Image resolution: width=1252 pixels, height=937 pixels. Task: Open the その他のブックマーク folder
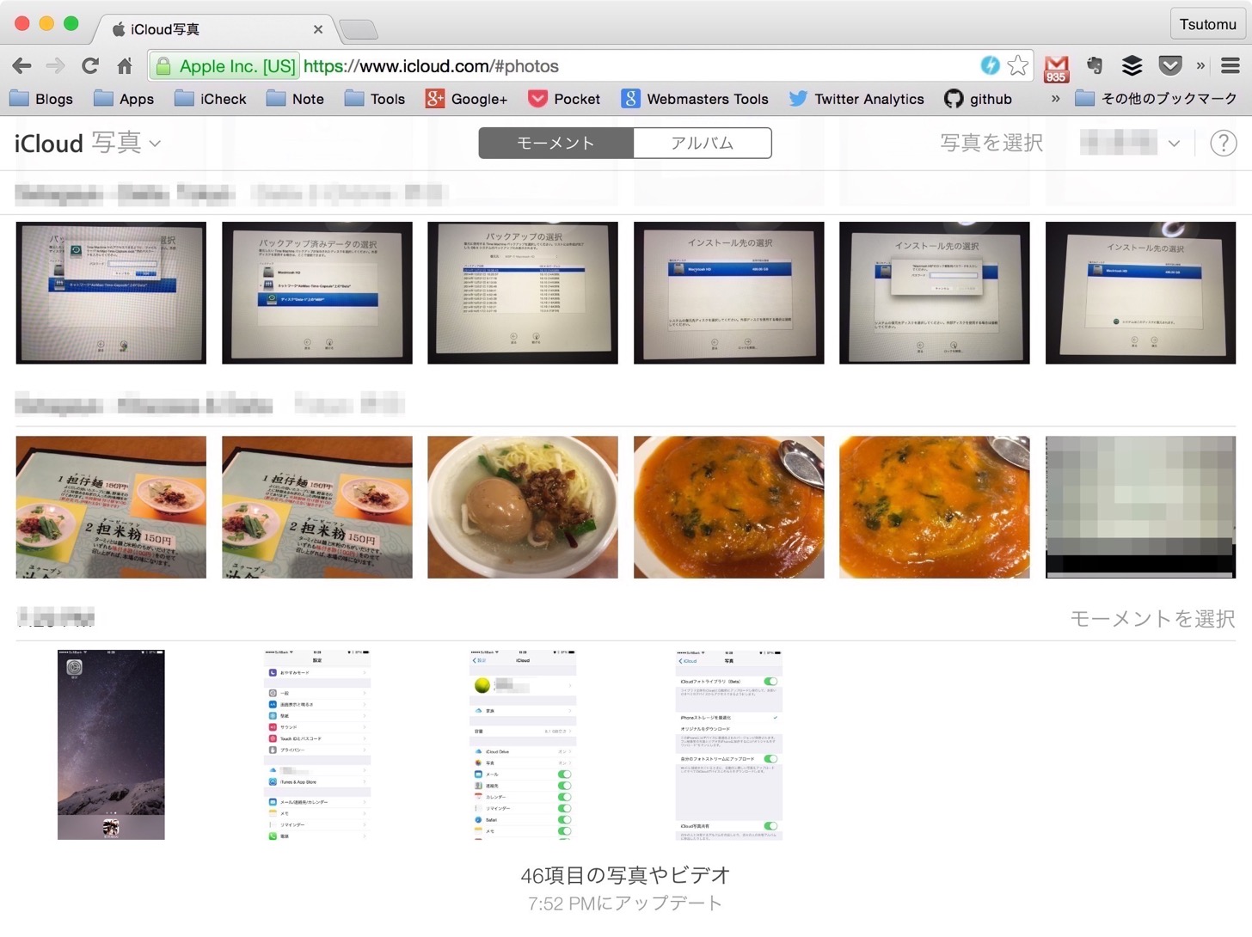1156,99
